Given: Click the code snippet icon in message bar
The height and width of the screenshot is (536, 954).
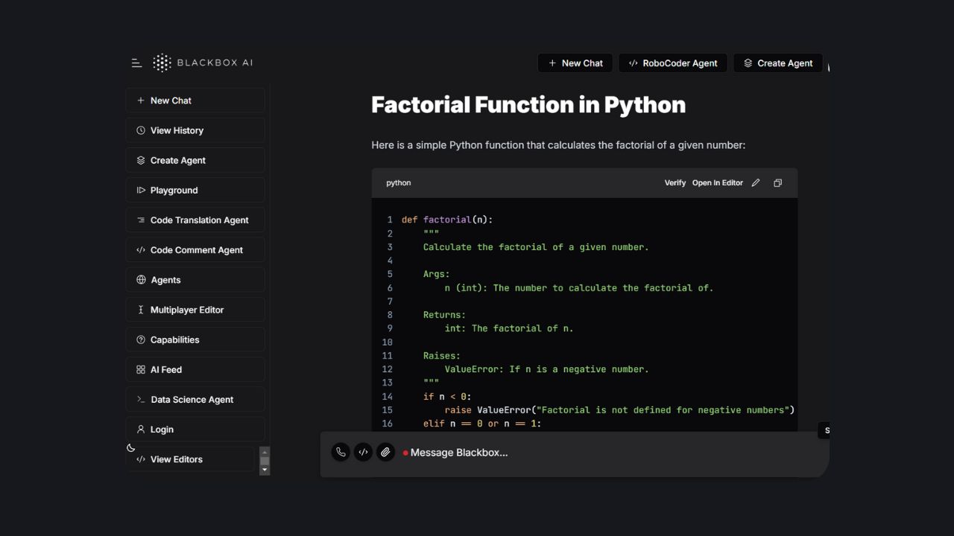Looking at the screenshot, I should point(363,452).
